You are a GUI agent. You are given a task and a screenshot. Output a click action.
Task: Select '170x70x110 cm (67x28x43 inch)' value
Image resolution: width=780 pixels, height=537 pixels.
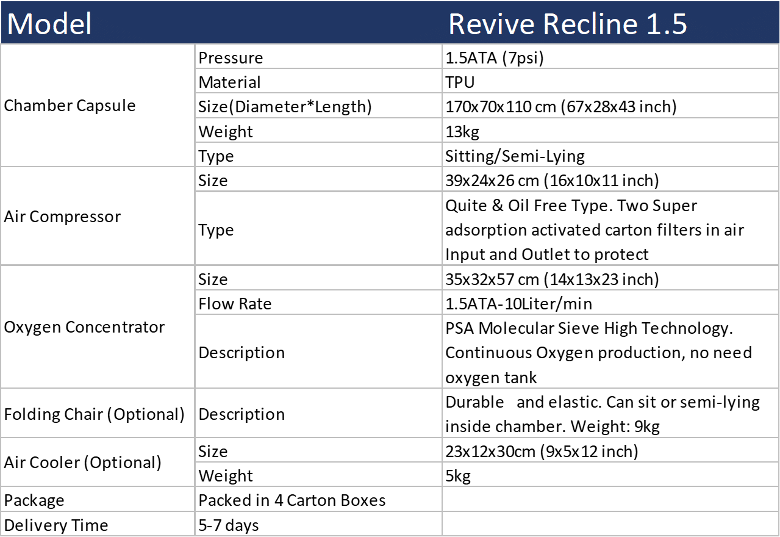(x=561, y=107)
